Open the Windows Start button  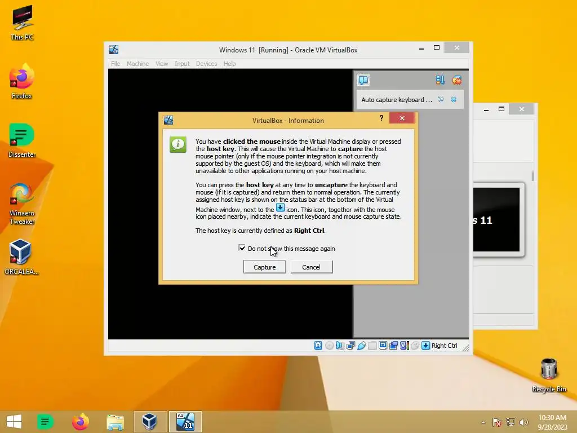(x=14, y=422)
